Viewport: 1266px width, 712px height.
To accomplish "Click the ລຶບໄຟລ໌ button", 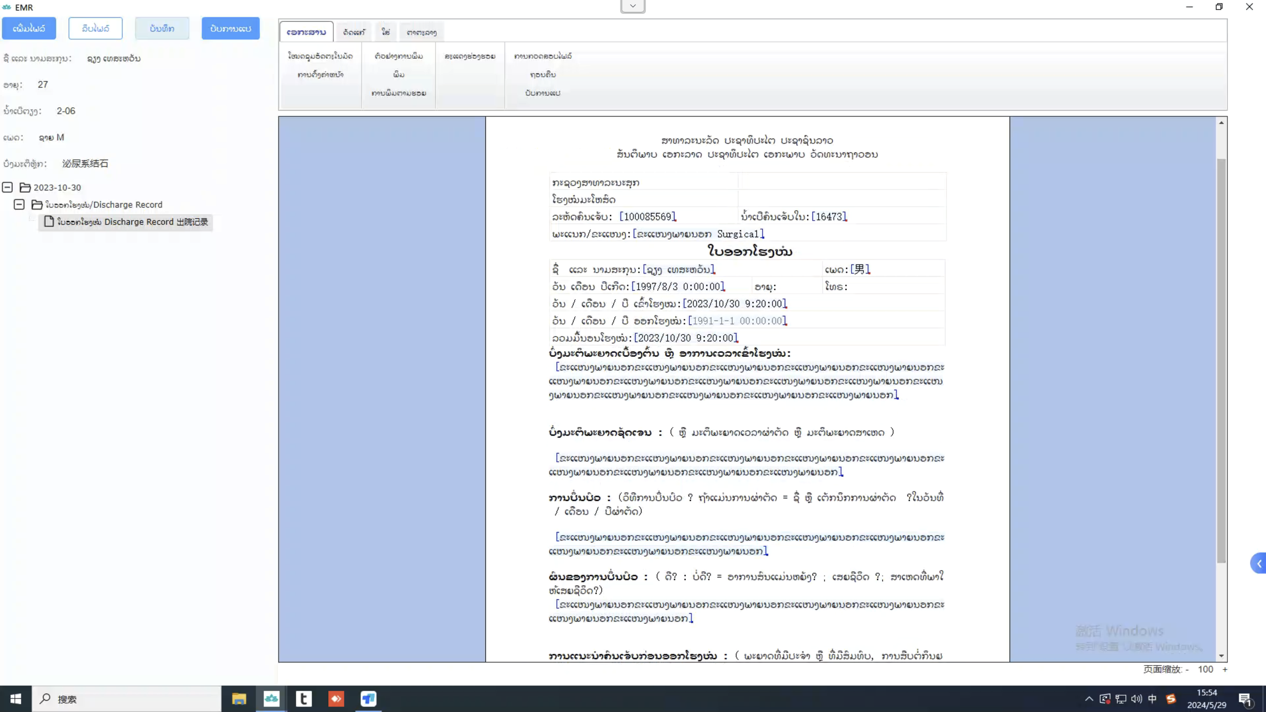I will (95, 28).
